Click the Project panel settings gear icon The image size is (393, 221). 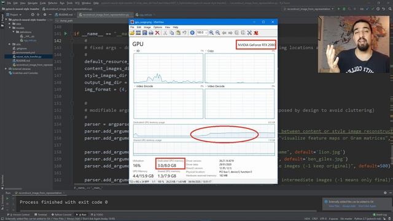(45, 15)
